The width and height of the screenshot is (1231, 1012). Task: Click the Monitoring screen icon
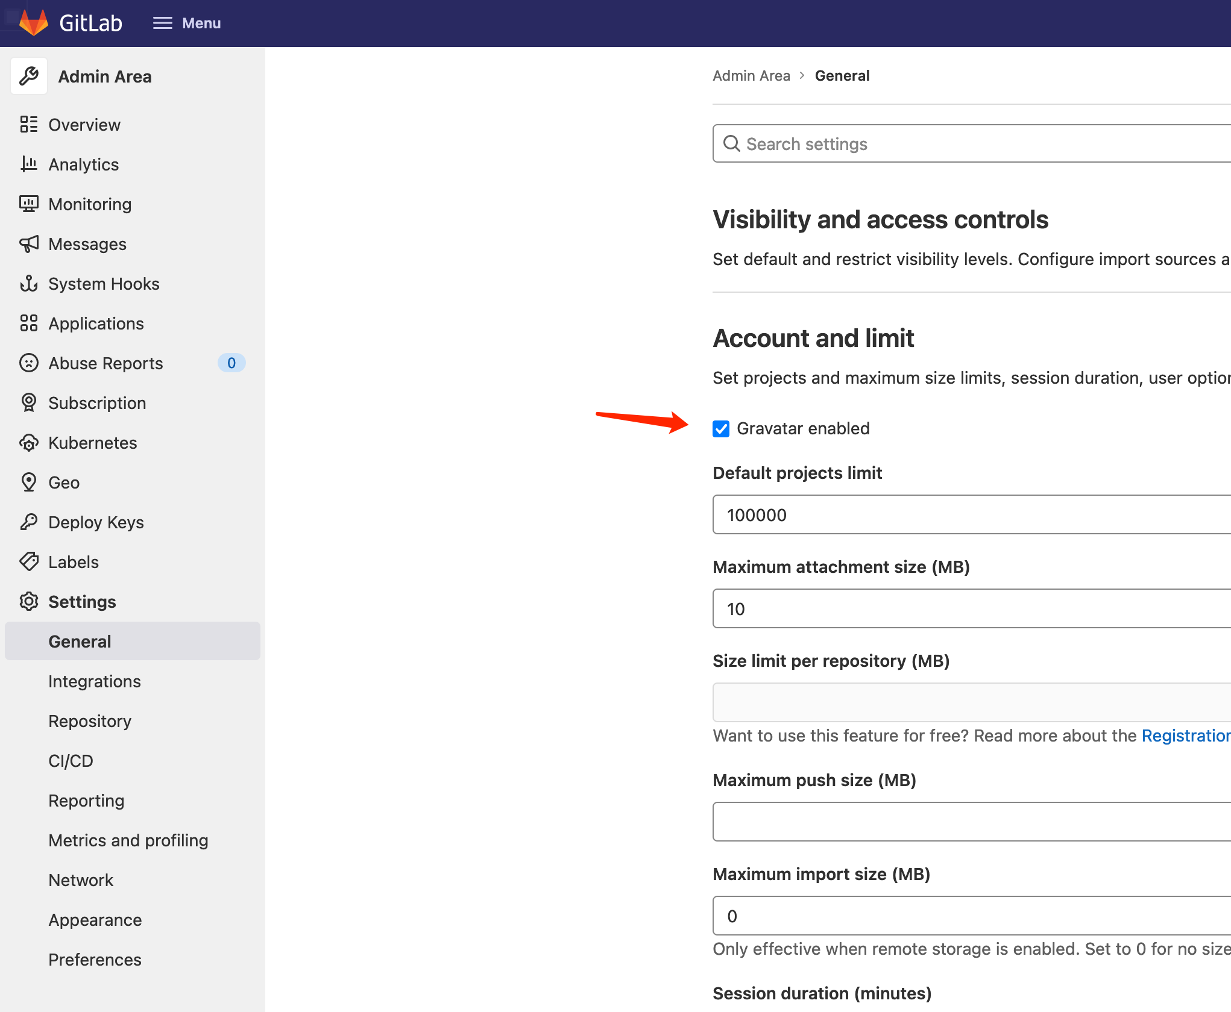tap(28, 204)
